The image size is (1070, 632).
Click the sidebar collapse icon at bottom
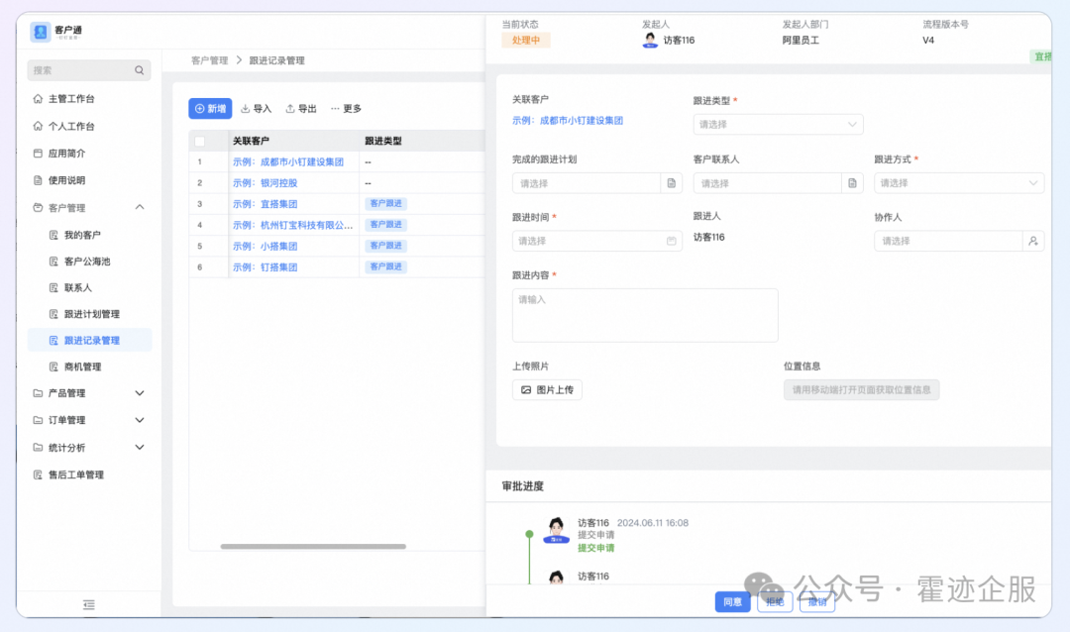click(x=89, y=604)
